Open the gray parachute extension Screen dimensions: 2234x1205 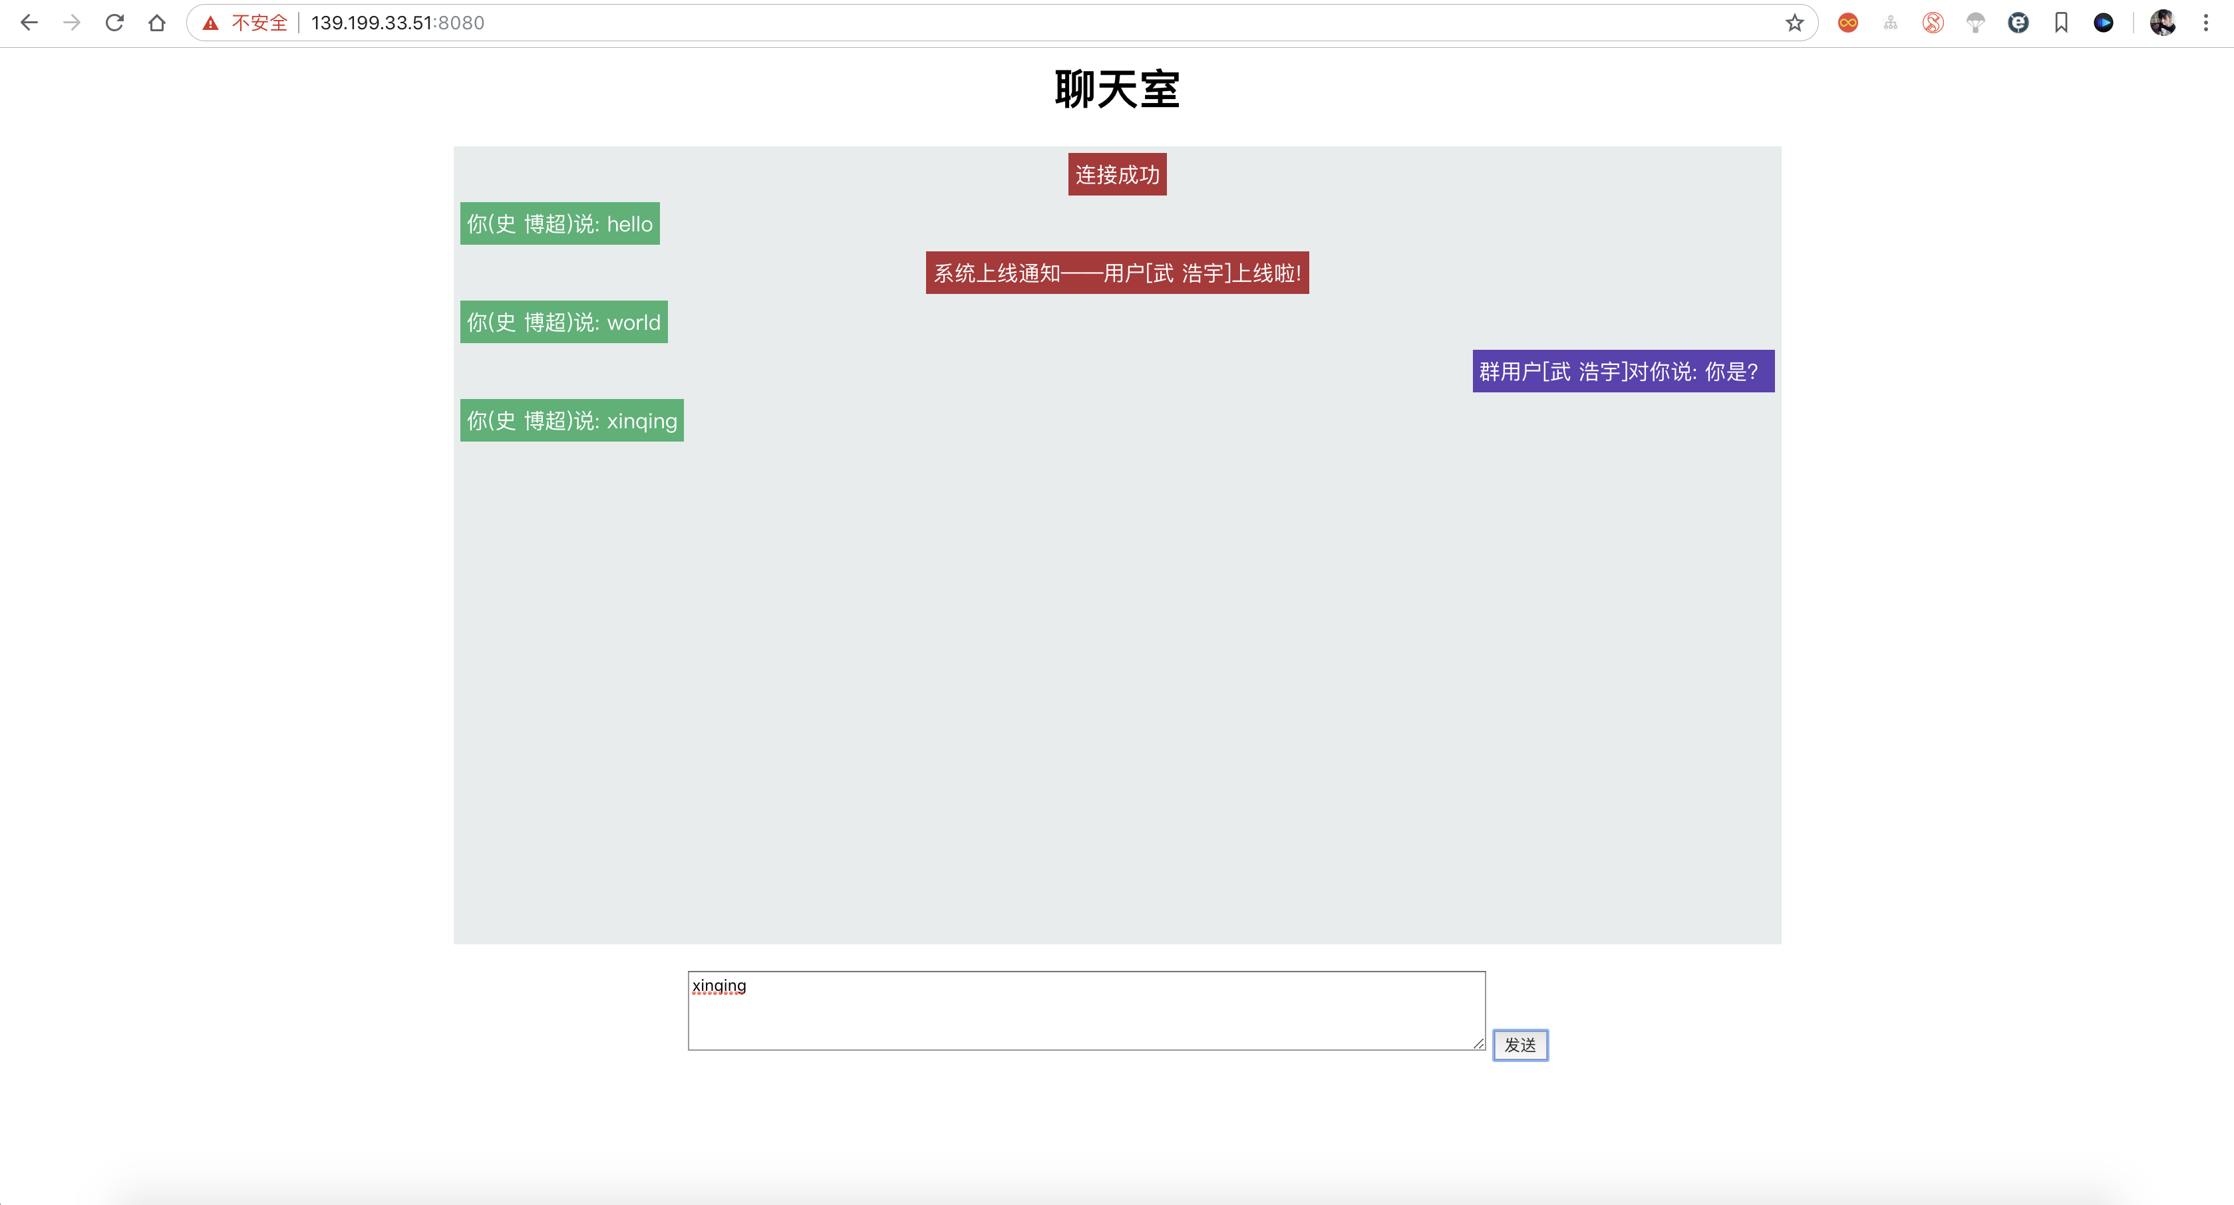tap(1976, 23)
